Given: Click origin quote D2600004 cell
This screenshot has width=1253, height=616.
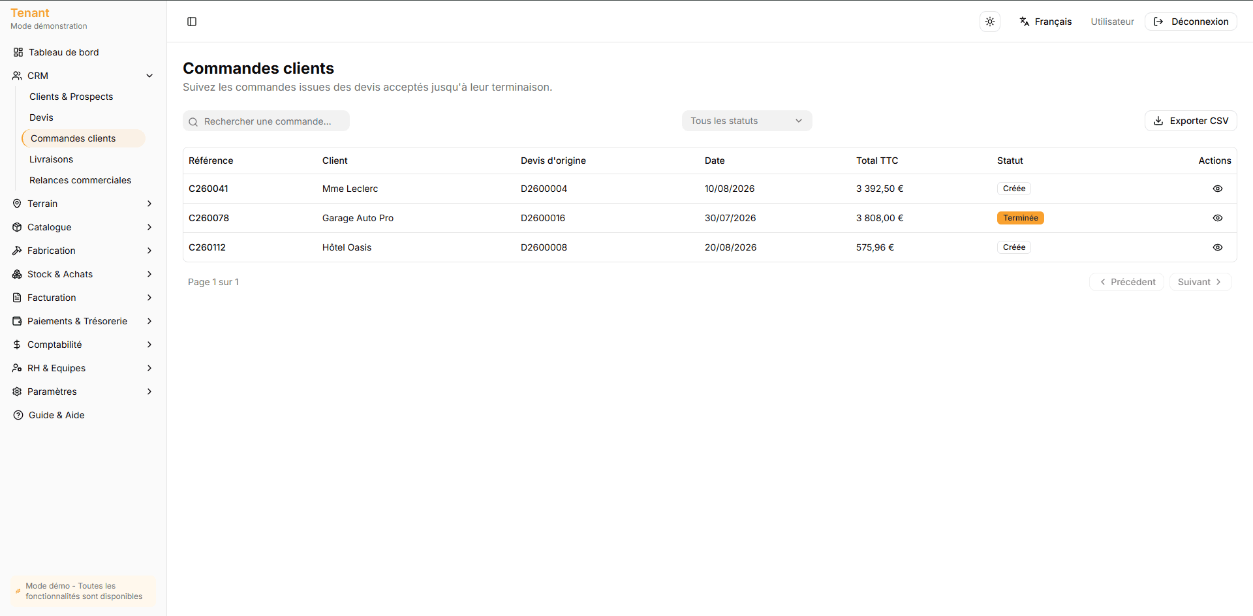Looking at the screenshot, I should pos(544,189).
